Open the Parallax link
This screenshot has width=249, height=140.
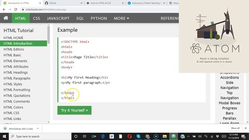(x=230, y=118)
